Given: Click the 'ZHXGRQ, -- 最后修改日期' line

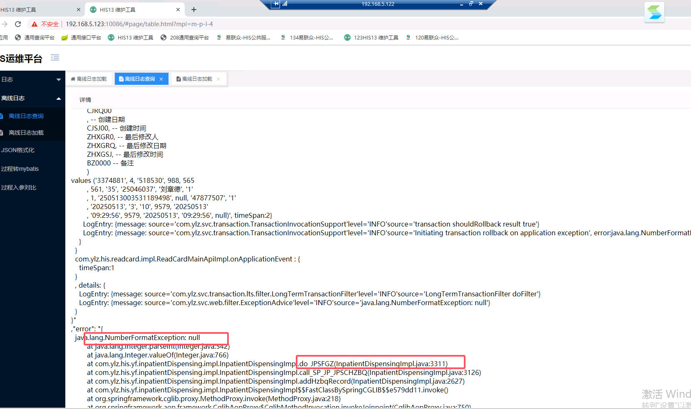Looking at the screenshot, I should [126, 145].
